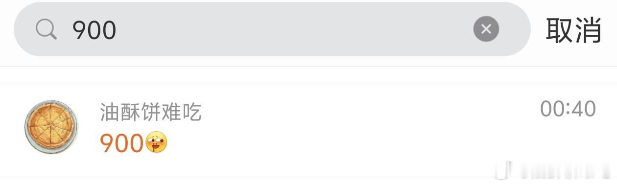Click the empty middle of the search bar
Image resolution: width=617 pixels, height=186 pixels.
pos(294,29)
